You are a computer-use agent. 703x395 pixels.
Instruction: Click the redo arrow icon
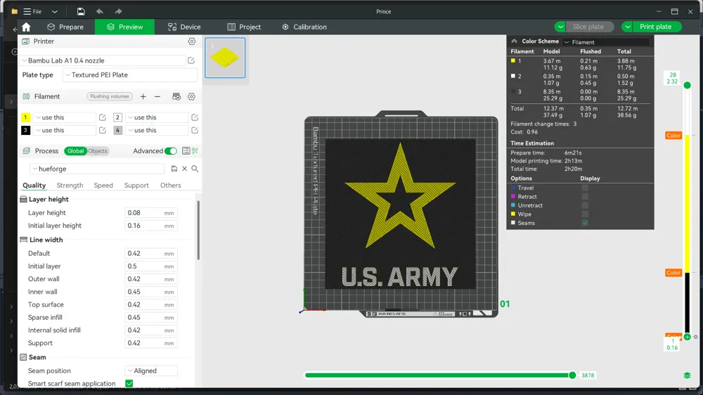click(118, 11)
